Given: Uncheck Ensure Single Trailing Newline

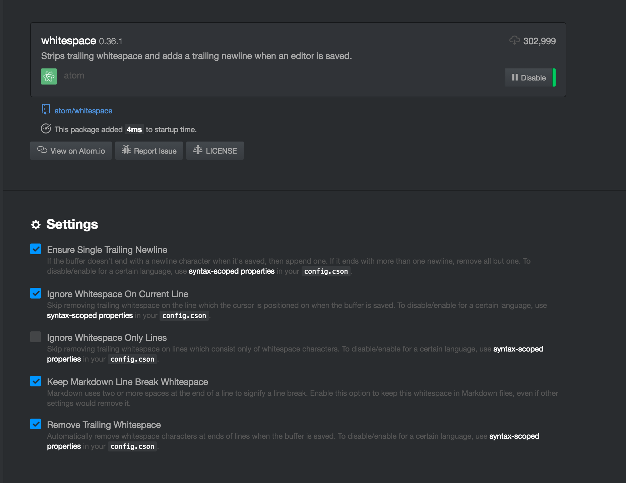Looking at the screenshot, I should 36,249.
